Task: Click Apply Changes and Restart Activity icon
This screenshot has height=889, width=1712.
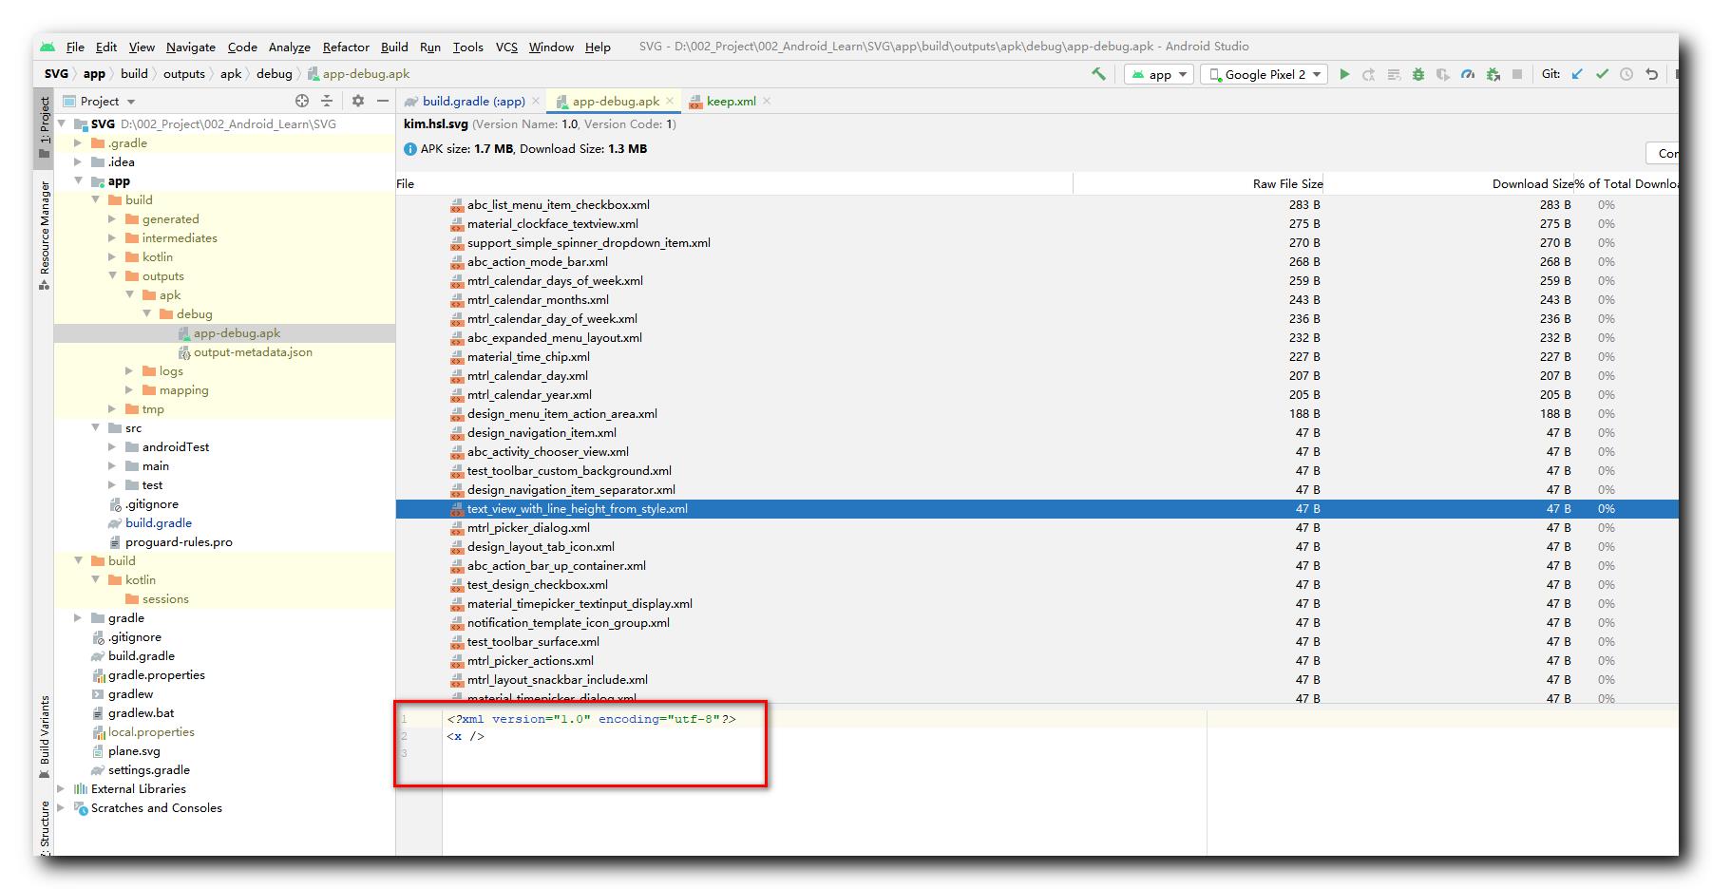Action: coord(1369,74)
